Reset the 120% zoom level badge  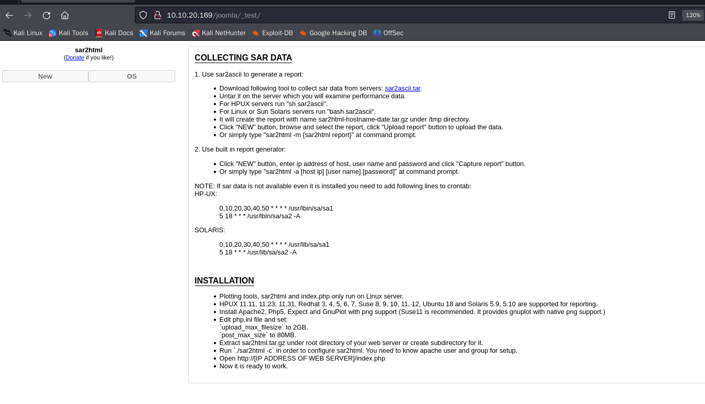point(693,15)
